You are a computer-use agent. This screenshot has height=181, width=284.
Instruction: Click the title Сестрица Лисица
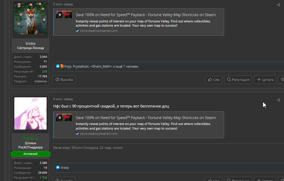[30, 48]
